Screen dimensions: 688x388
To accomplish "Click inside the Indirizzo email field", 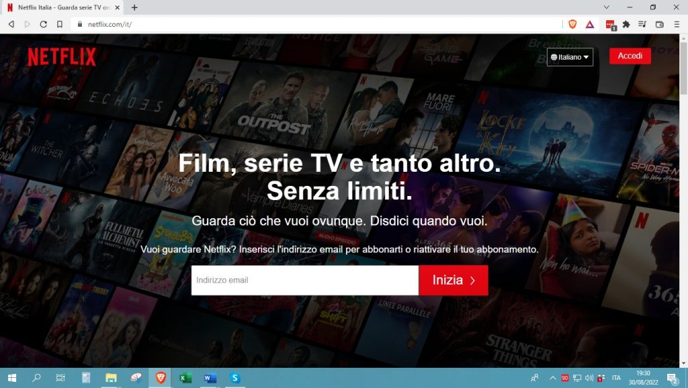I will 302,280.
